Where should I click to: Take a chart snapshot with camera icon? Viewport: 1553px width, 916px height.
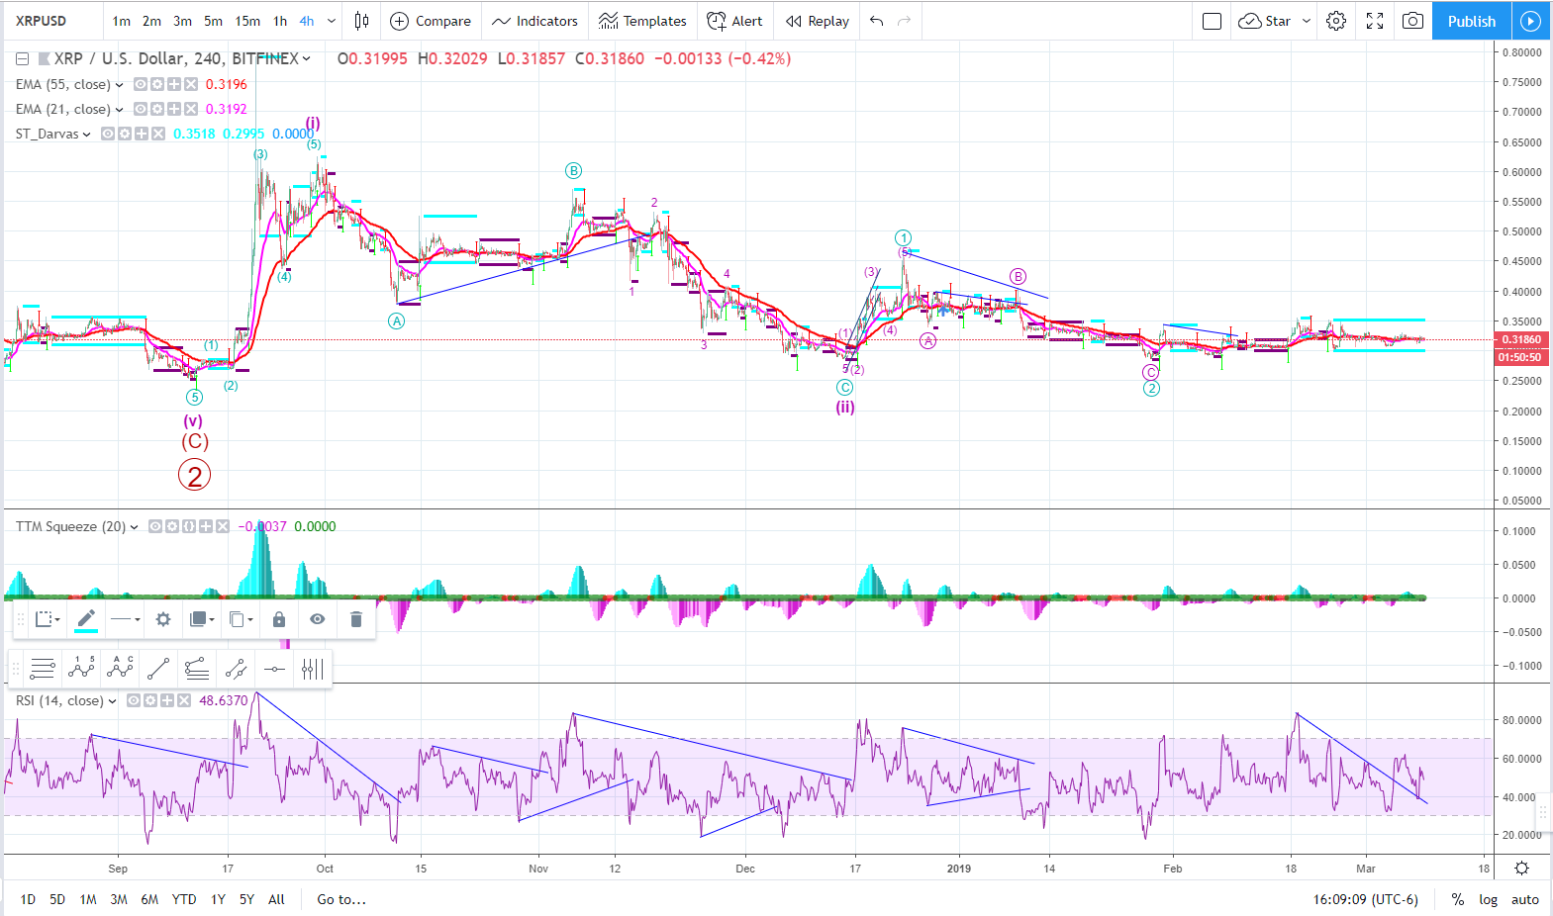click(x=1413, y=21)
